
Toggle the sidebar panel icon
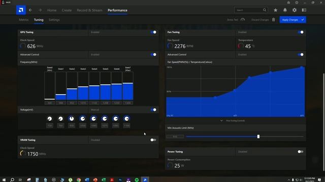(304, 10)
